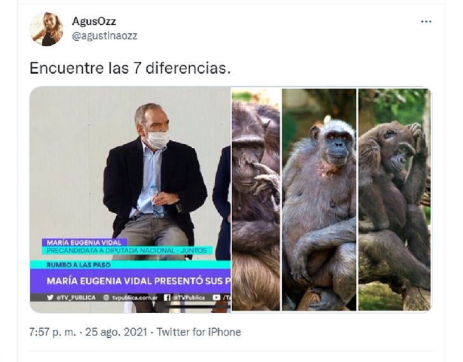This screenshot has height=362, width=463.
Task: Click the YouTube icon in the broadcast banner
Action: (216, 297)
